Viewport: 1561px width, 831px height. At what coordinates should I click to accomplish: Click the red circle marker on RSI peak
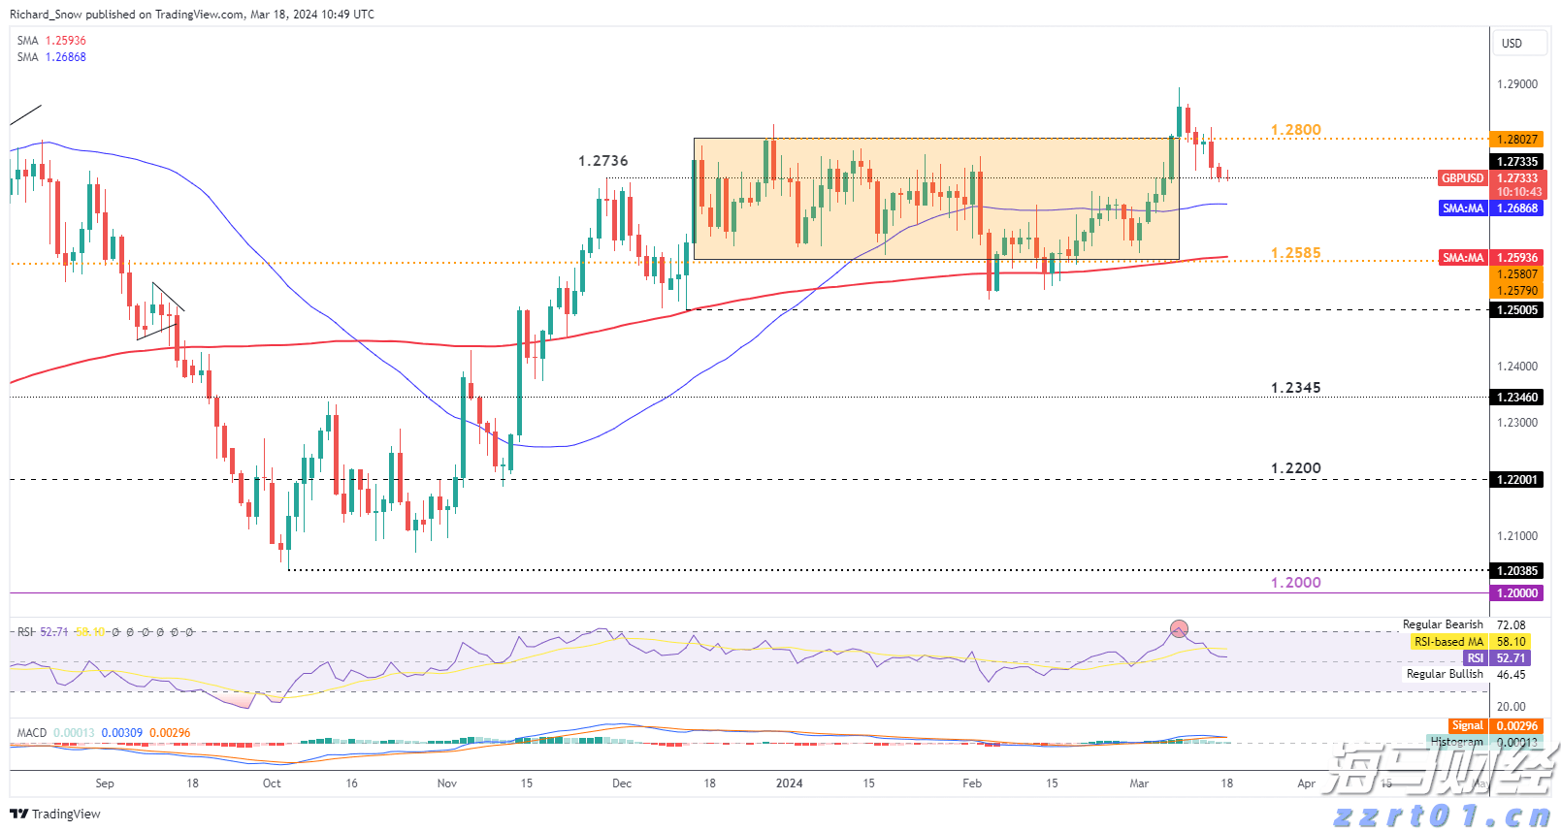(1179, 628)
